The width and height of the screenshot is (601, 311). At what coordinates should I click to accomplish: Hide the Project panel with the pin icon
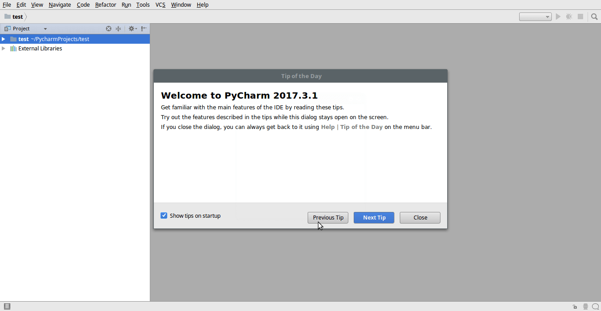pos(144,29)
